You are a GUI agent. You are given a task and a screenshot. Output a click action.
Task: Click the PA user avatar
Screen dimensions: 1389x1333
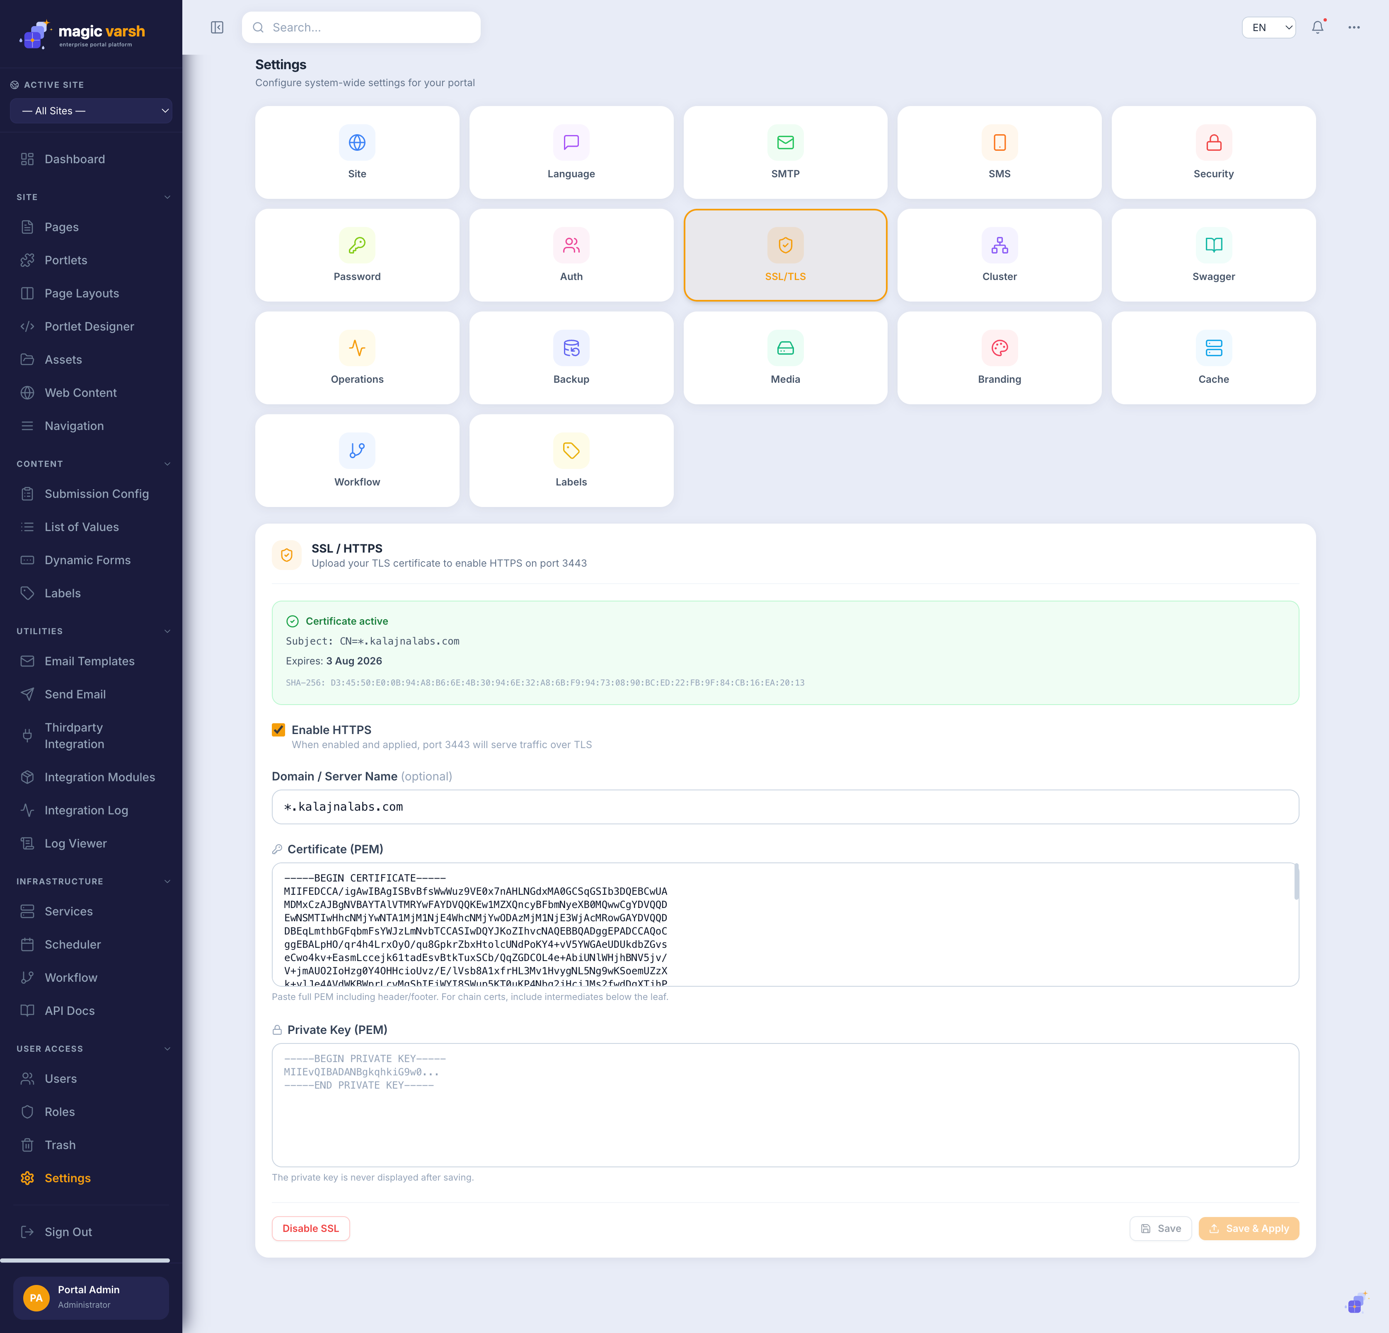click(x=36, y=1298)
